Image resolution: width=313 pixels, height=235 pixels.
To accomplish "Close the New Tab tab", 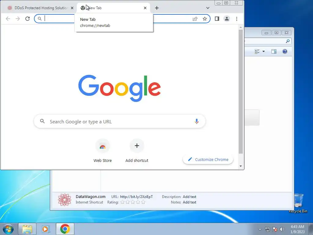I will 145,8.
